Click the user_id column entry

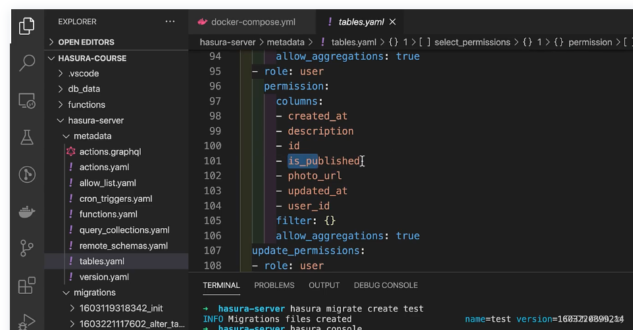coord(309,206)
